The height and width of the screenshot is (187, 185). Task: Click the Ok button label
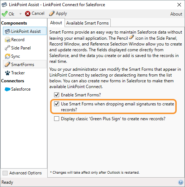[x=12, y=14]
